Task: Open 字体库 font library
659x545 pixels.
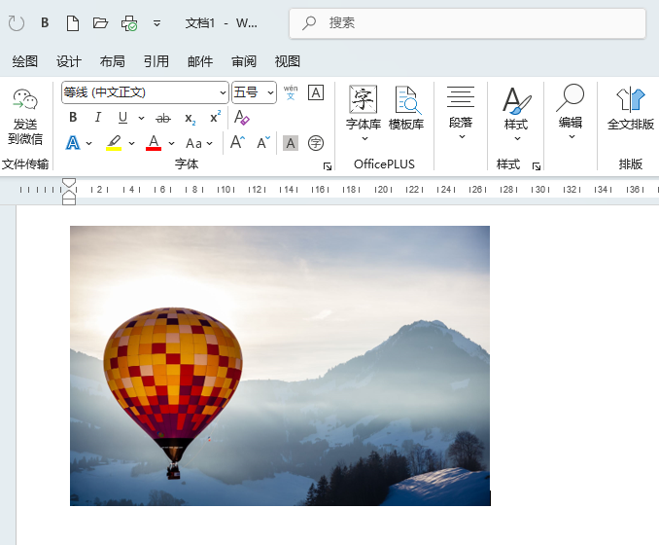Action: click(x=364, y=114)
